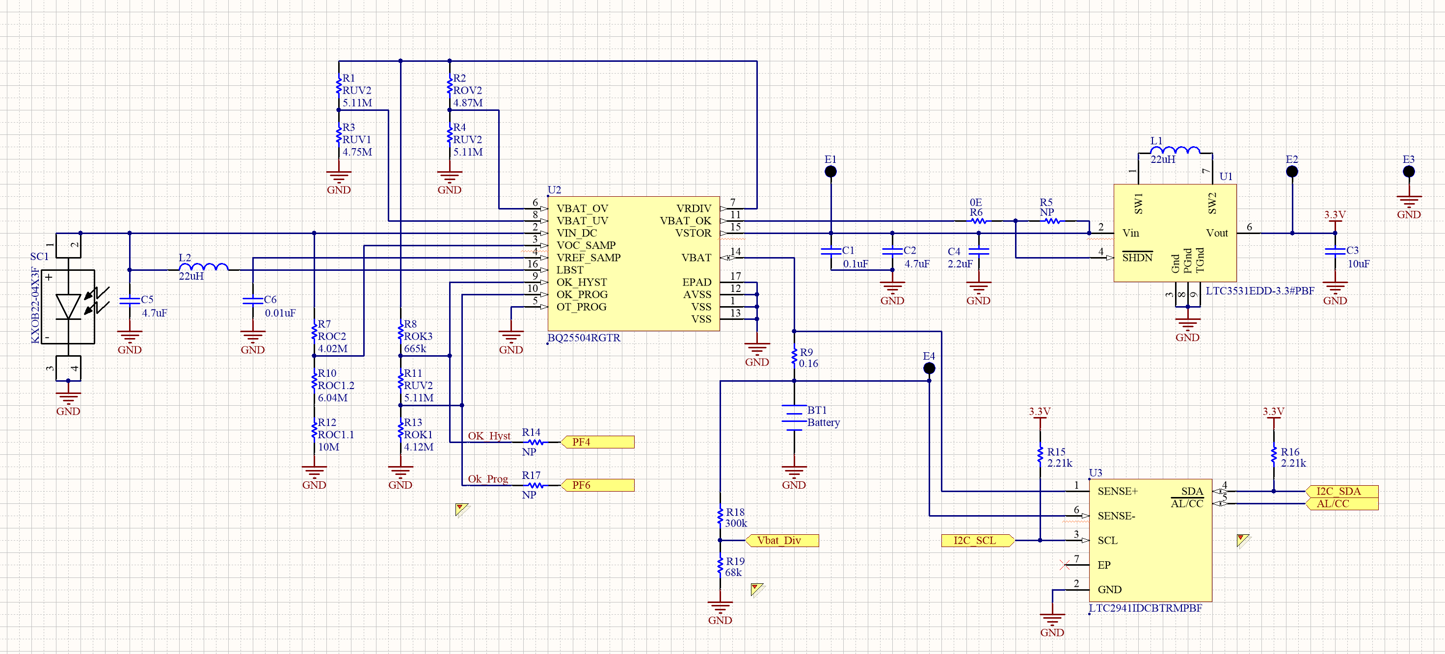Click R7 value text 4.02M
The image size is (1445, 654).
click(x=333, y=349)
